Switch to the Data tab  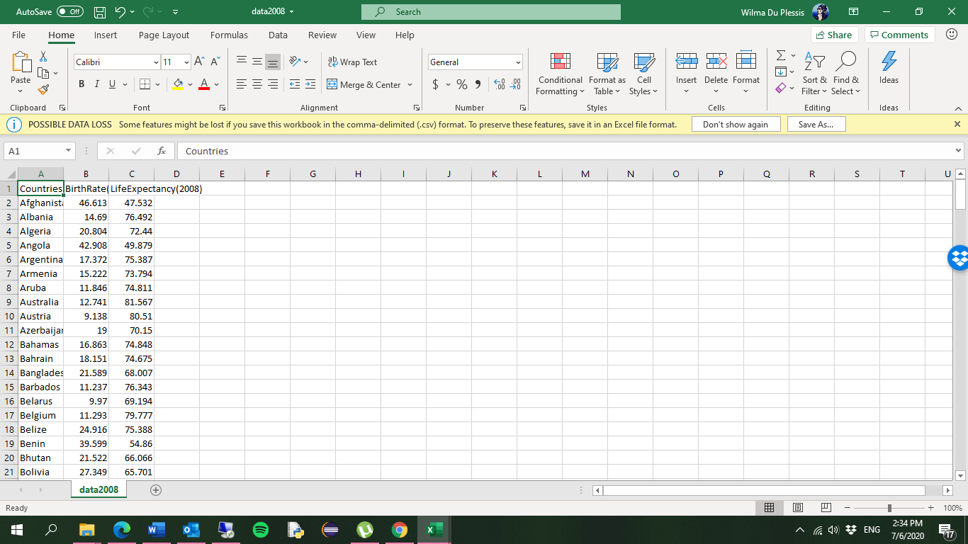point(278,35)
